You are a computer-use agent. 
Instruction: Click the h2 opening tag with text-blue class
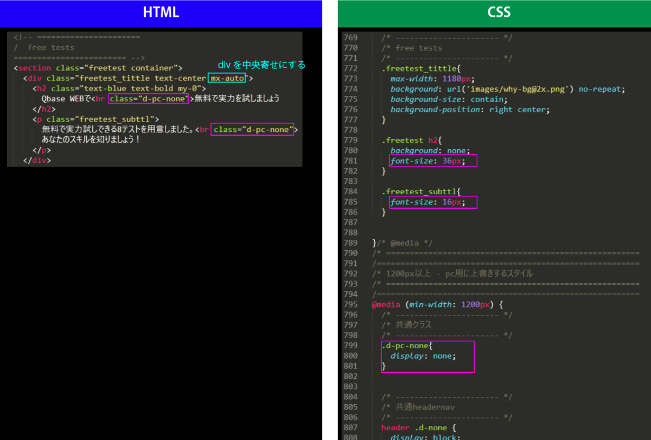click(119, 88)
